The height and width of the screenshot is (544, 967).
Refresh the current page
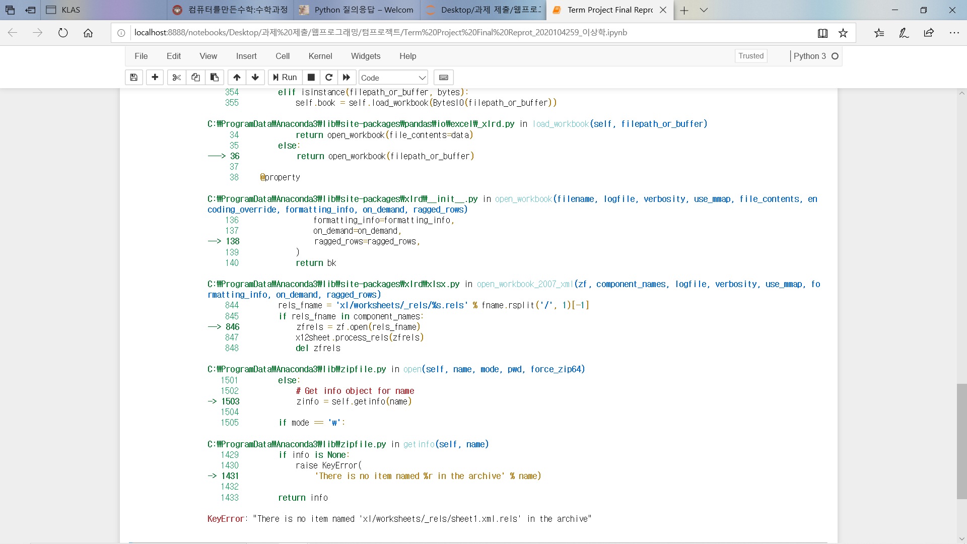click(x=63, y=33)
